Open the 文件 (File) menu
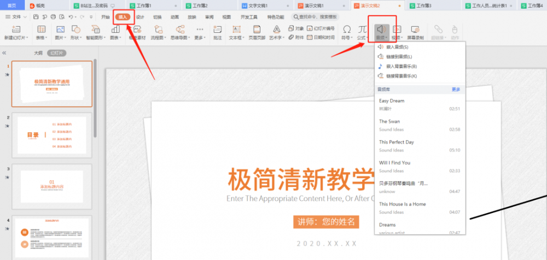 (16, 17)
